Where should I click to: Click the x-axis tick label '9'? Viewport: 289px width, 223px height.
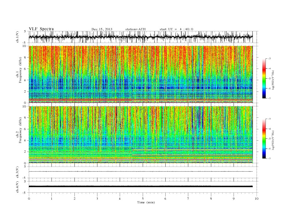click(234, 199)
